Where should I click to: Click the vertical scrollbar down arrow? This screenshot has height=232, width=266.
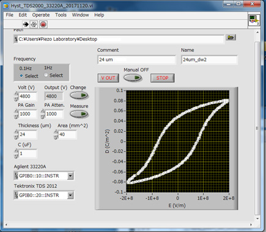257,219
